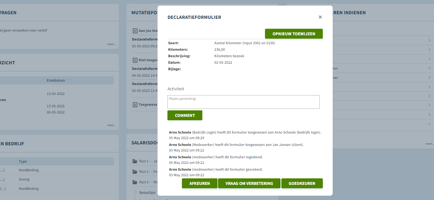Click the 'Toegewezen' form list icon
Image resolution: width=434 pixels, height=200 pixels.
click(135, 105)
